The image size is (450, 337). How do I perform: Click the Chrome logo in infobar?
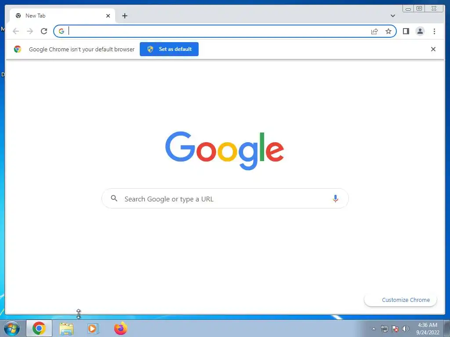pyautogui.click(x=18, y=49)
